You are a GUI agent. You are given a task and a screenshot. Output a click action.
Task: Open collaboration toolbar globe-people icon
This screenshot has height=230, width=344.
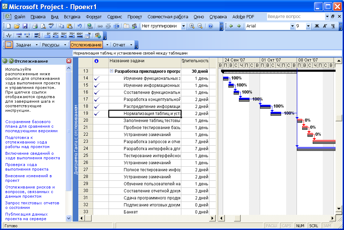coord(98,36)
